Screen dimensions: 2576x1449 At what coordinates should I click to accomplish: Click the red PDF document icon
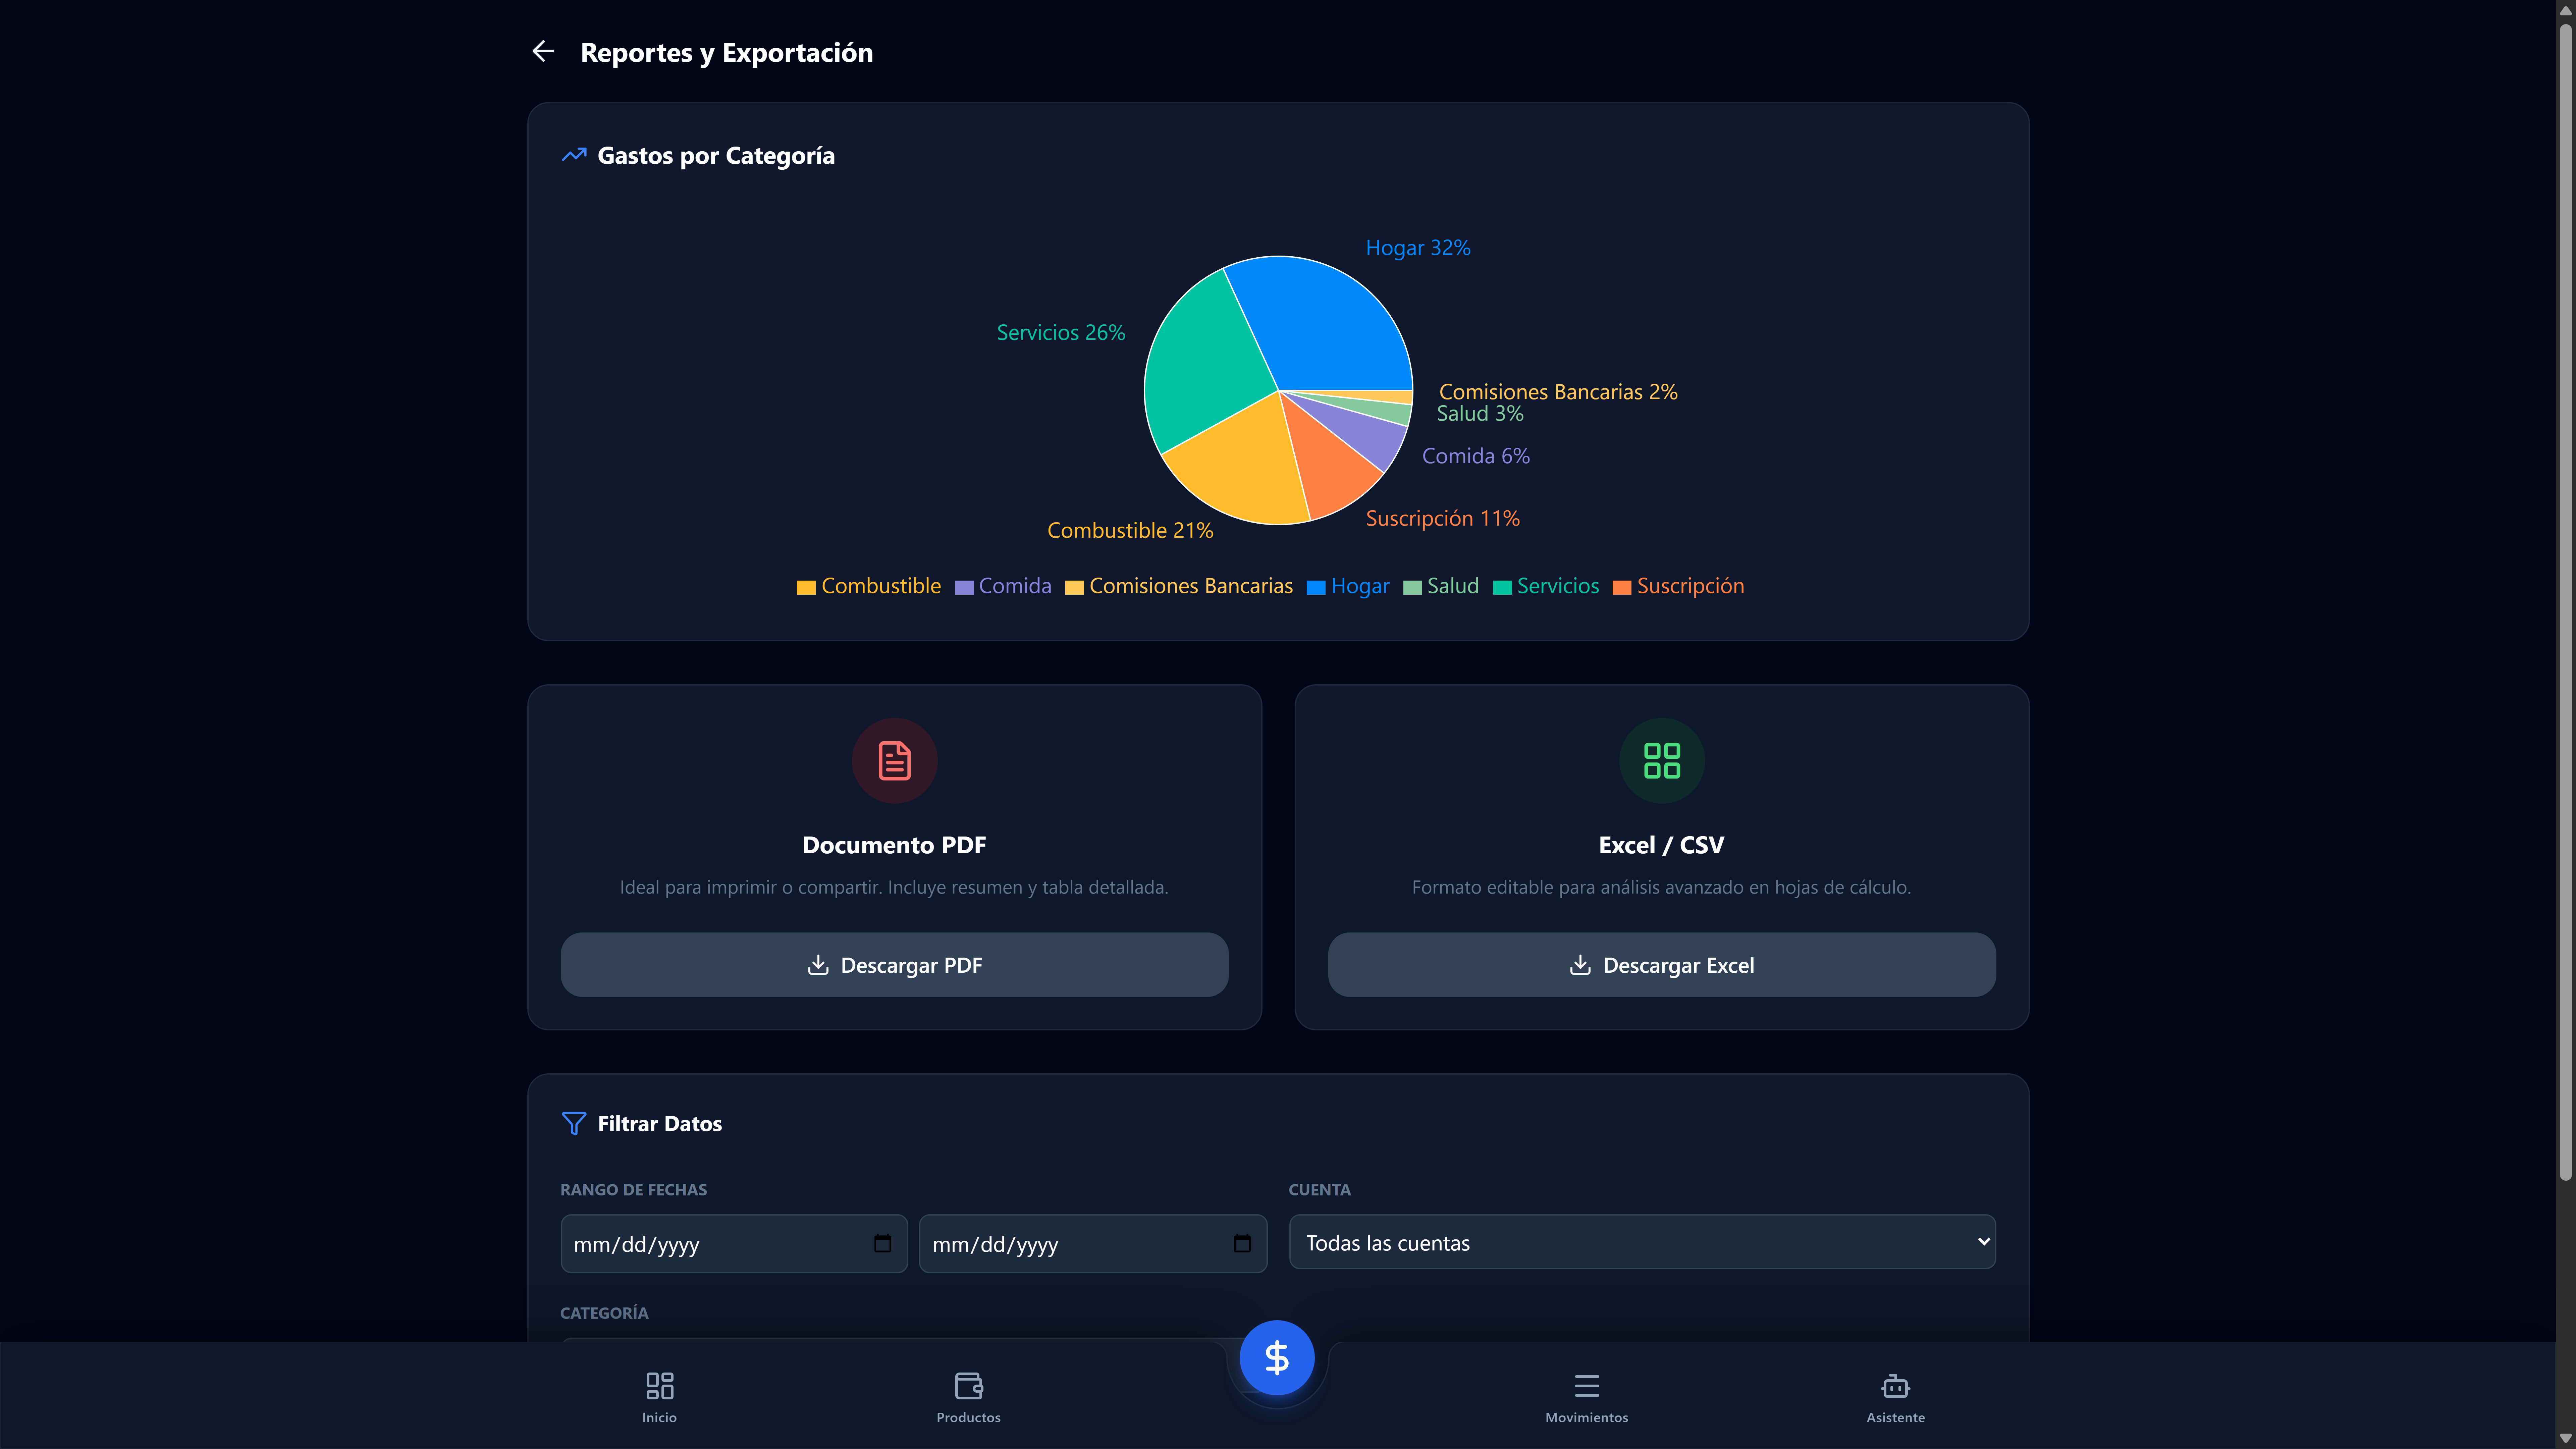pyautogui.click(x=894, y=761)
